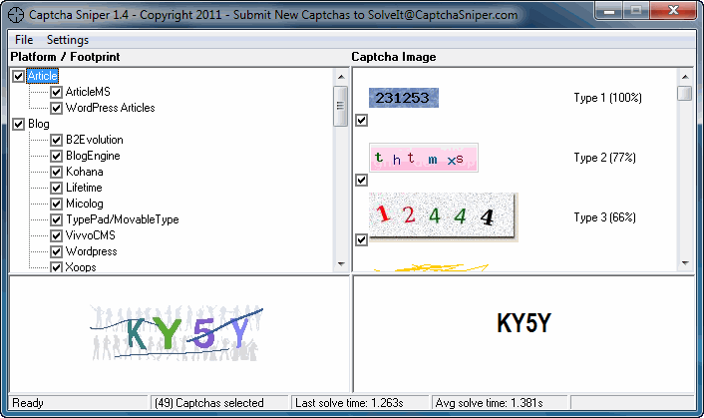Screen dimensions: 704x418
Task: Select the Kohana tree item
Action: 85,172
